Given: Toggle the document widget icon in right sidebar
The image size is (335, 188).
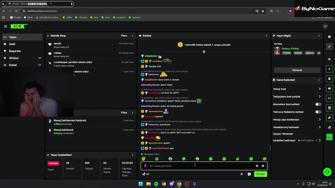Looking at the screenshot, I should [329, 79].
